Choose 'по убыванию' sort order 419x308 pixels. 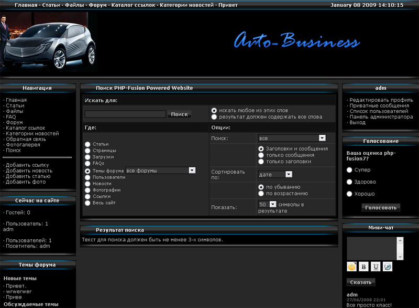pos(261,187)
